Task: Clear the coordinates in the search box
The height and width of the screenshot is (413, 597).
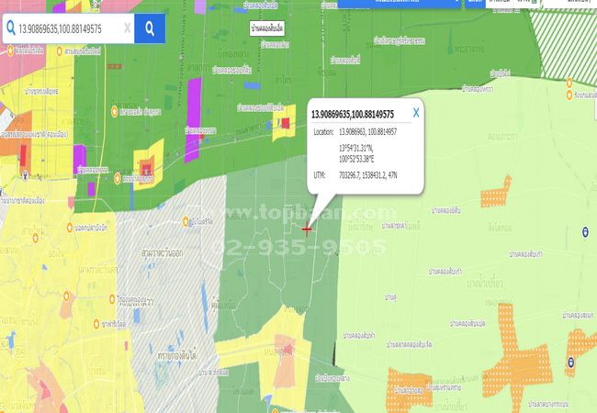Action: 126,28
